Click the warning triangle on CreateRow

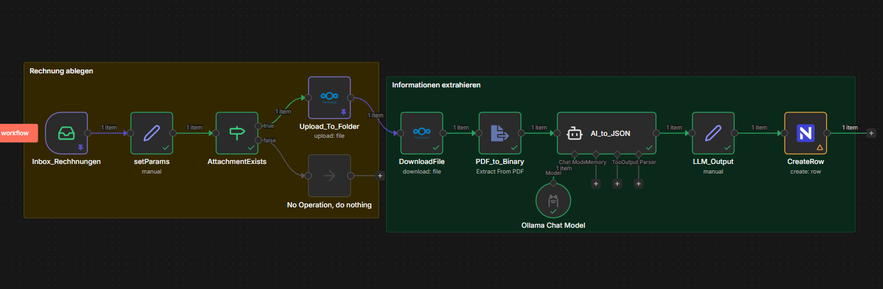(x=819, y=147)
